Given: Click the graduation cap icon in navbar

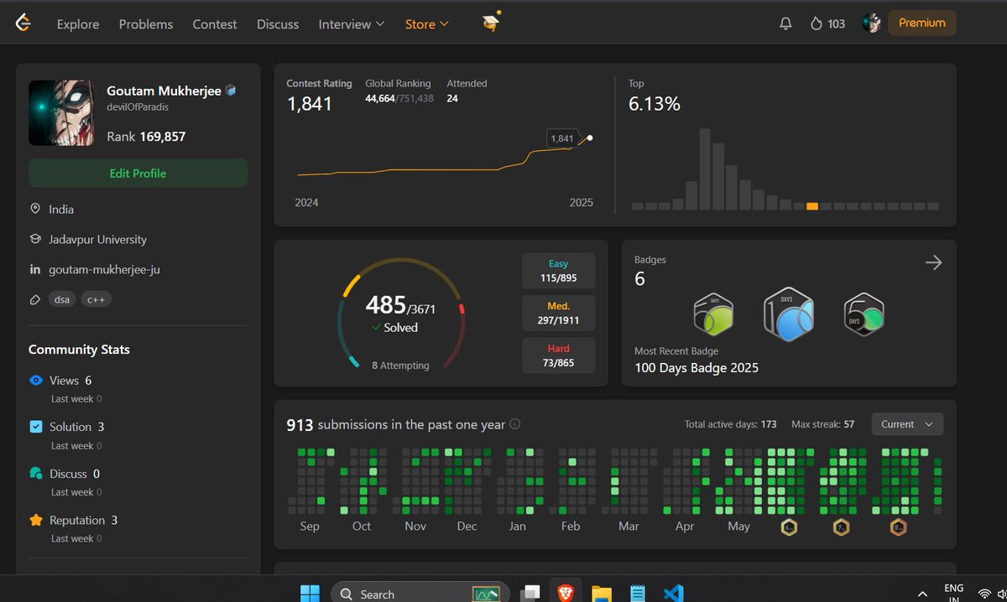Looking at the screenshot, I should coord(492,23).
